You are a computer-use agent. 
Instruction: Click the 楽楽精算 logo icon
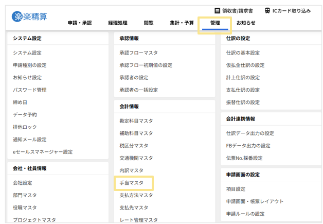17,16
